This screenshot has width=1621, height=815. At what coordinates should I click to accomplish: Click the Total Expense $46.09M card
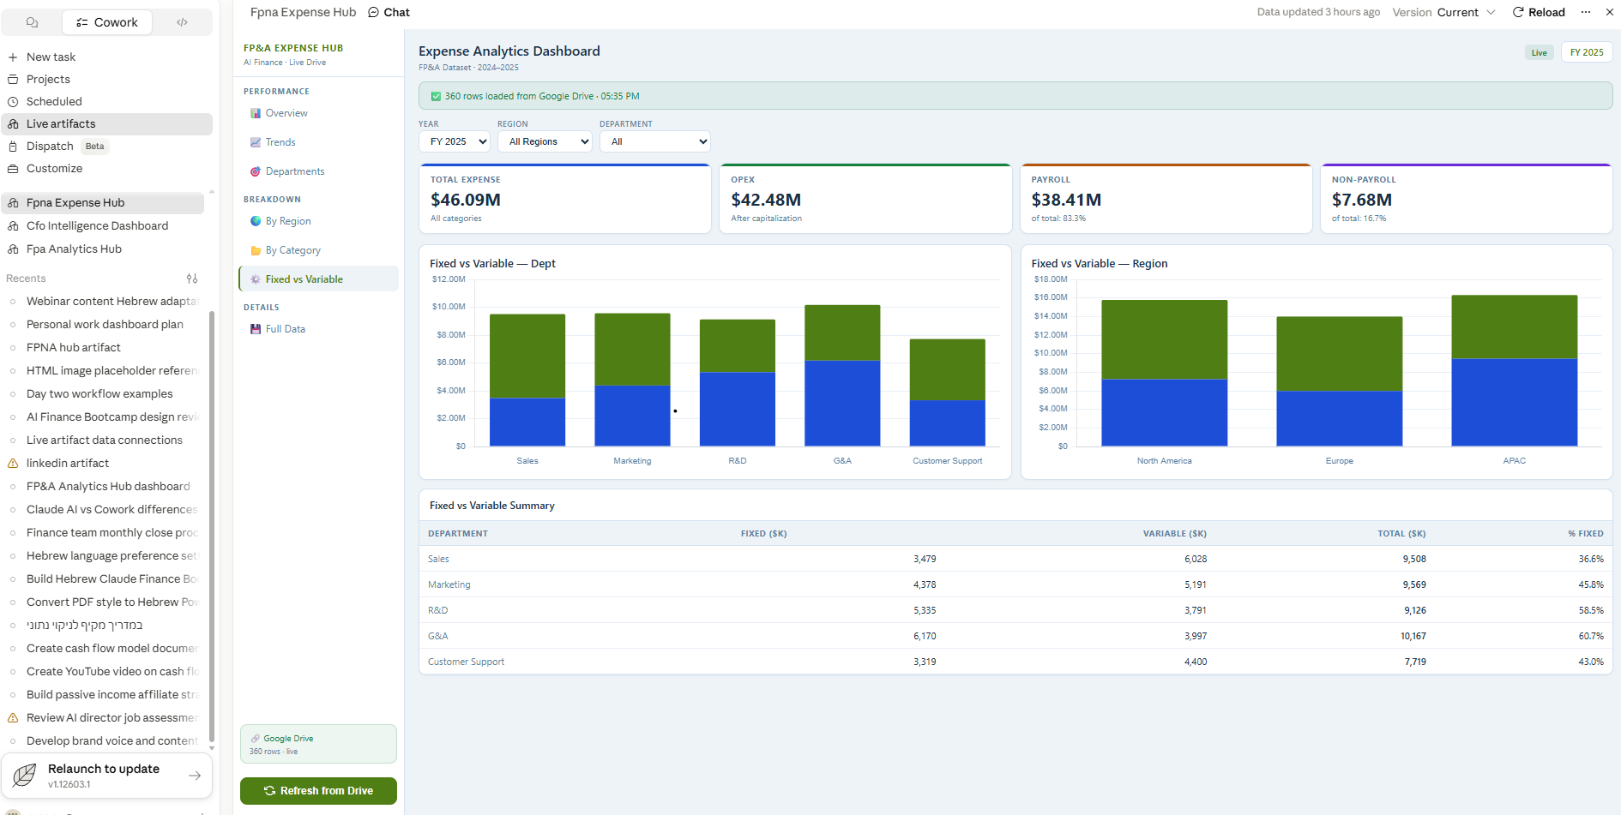565,199
